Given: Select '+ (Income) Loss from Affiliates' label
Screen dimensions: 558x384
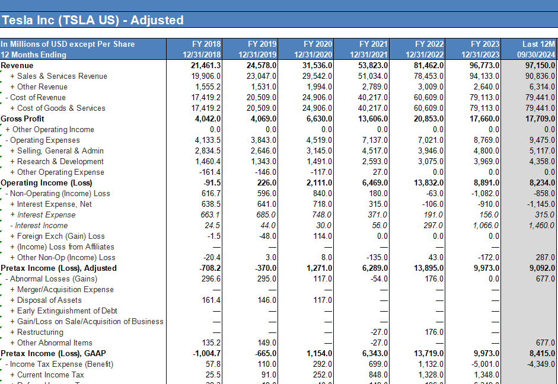Looking at the screenshot, I should click(x=62, y=247).
